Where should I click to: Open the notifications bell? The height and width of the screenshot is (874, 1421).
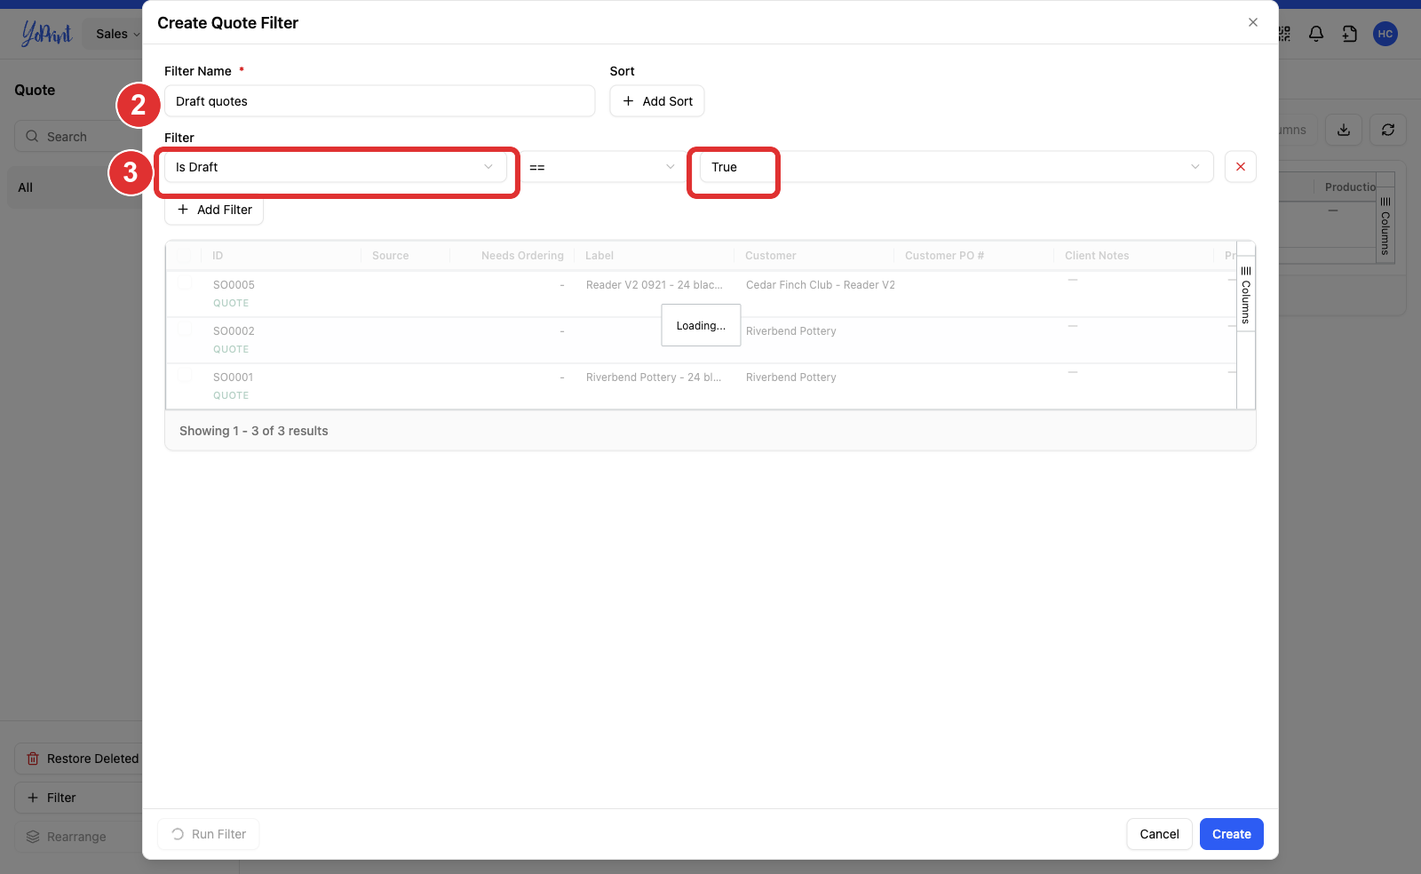1316,34
